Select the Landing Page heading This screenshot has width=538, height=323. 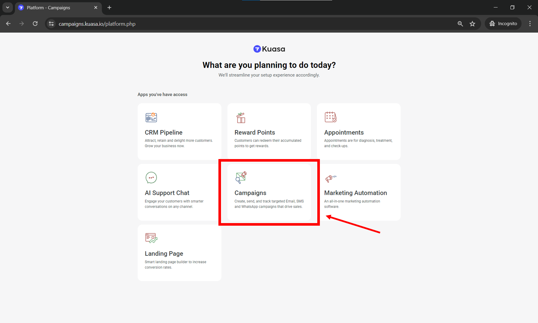pyautogui.click(x=164, y=254)
